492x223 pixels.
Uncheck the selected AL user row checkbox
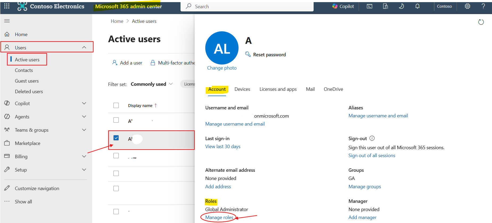click(x=116, y=138)
